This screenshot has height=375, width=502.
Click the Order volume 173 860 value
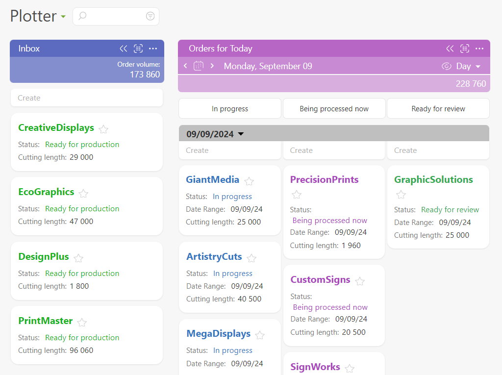(145, 75)
